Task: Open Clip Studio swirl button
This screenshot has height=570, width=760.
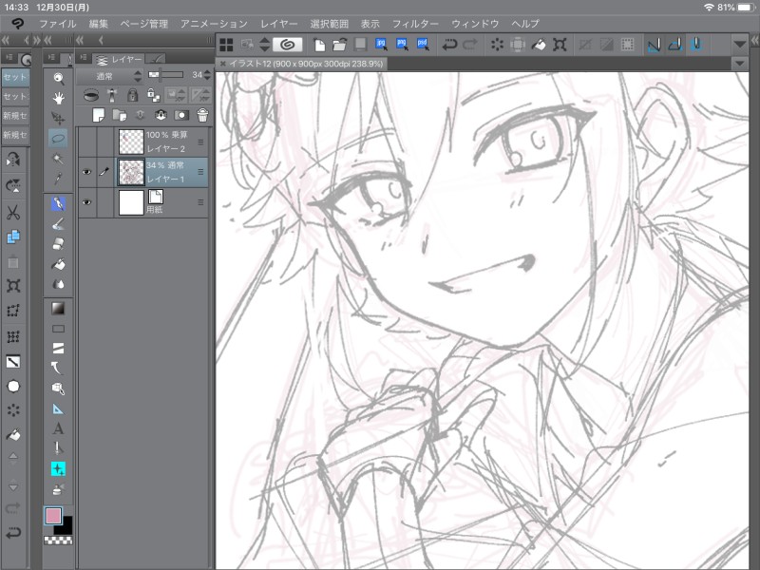Action: click(x=288, y=45)
